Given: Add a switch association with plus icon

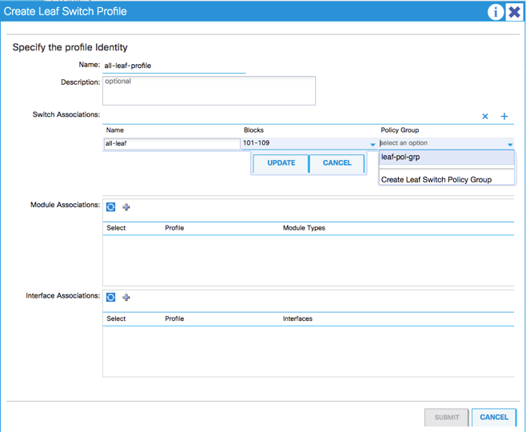Looking at the screenshot, I should (x=504, y=117).
